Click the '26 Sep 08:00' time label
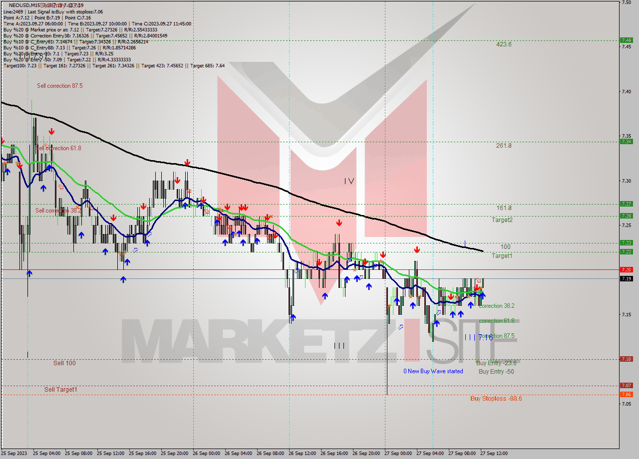Screen dimensions: 639x459 point(270,454)
